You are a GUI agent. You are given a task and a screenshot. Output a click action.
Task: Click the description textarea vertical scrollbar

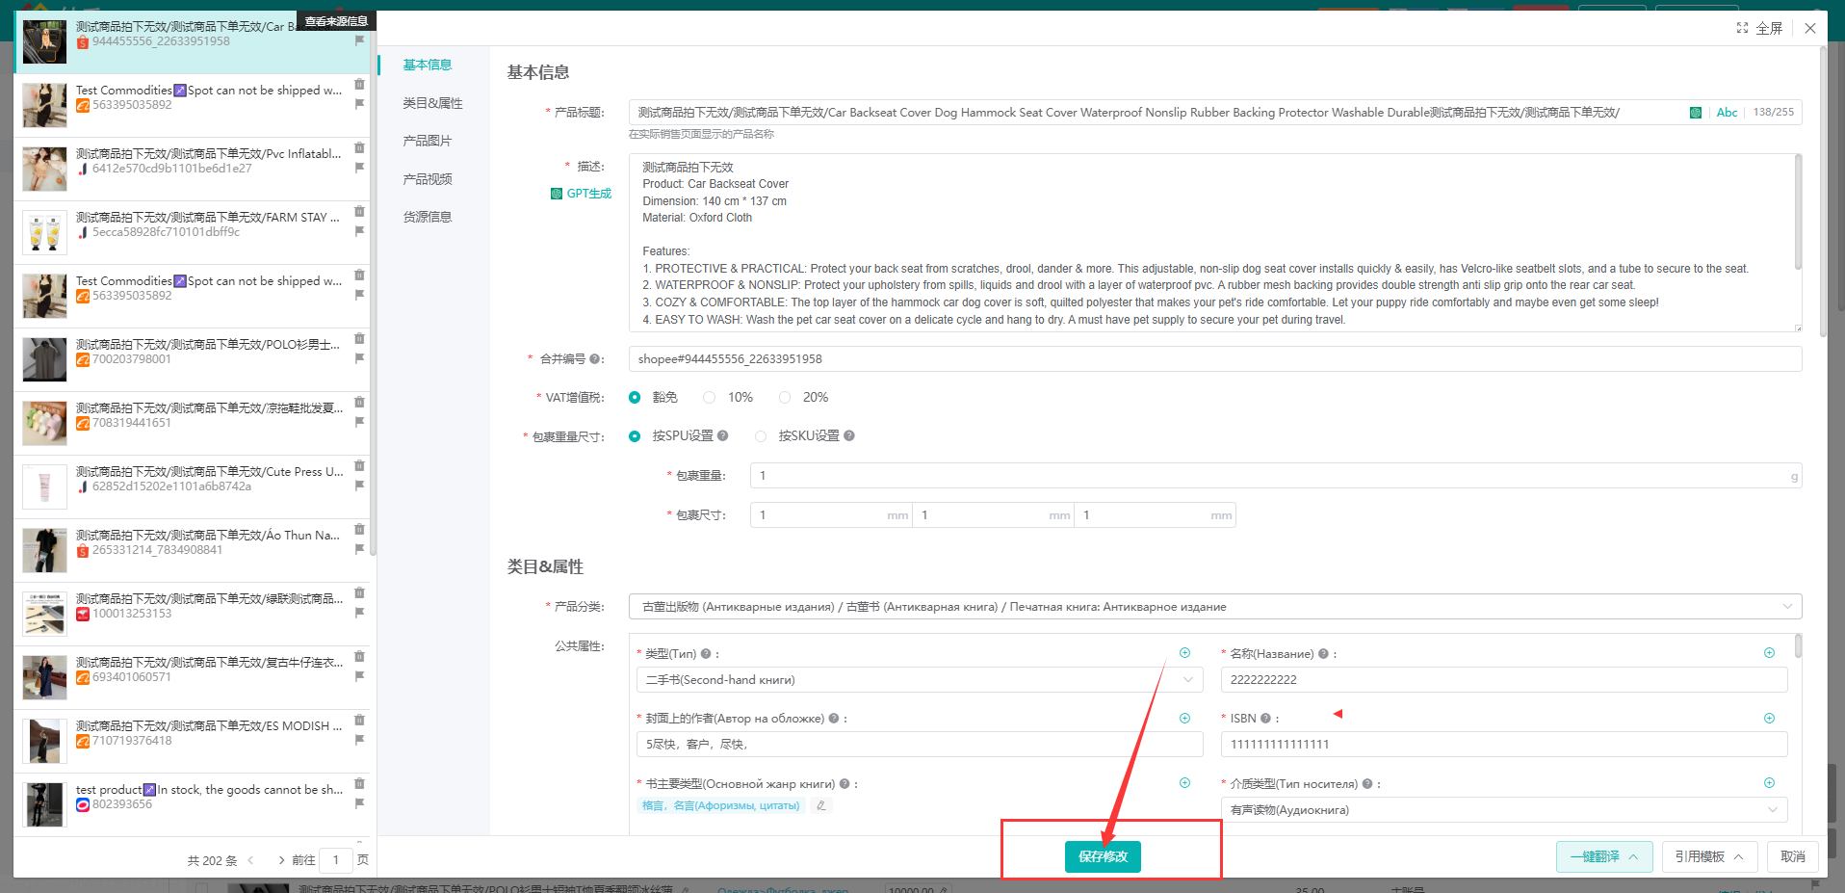click(x=1797, y=214)
